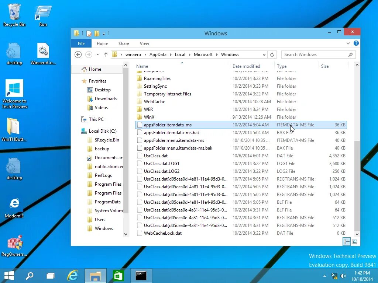378x283 pixels.
Task: Select Local Disk (C:) in navigation pane
Action: 103,131
